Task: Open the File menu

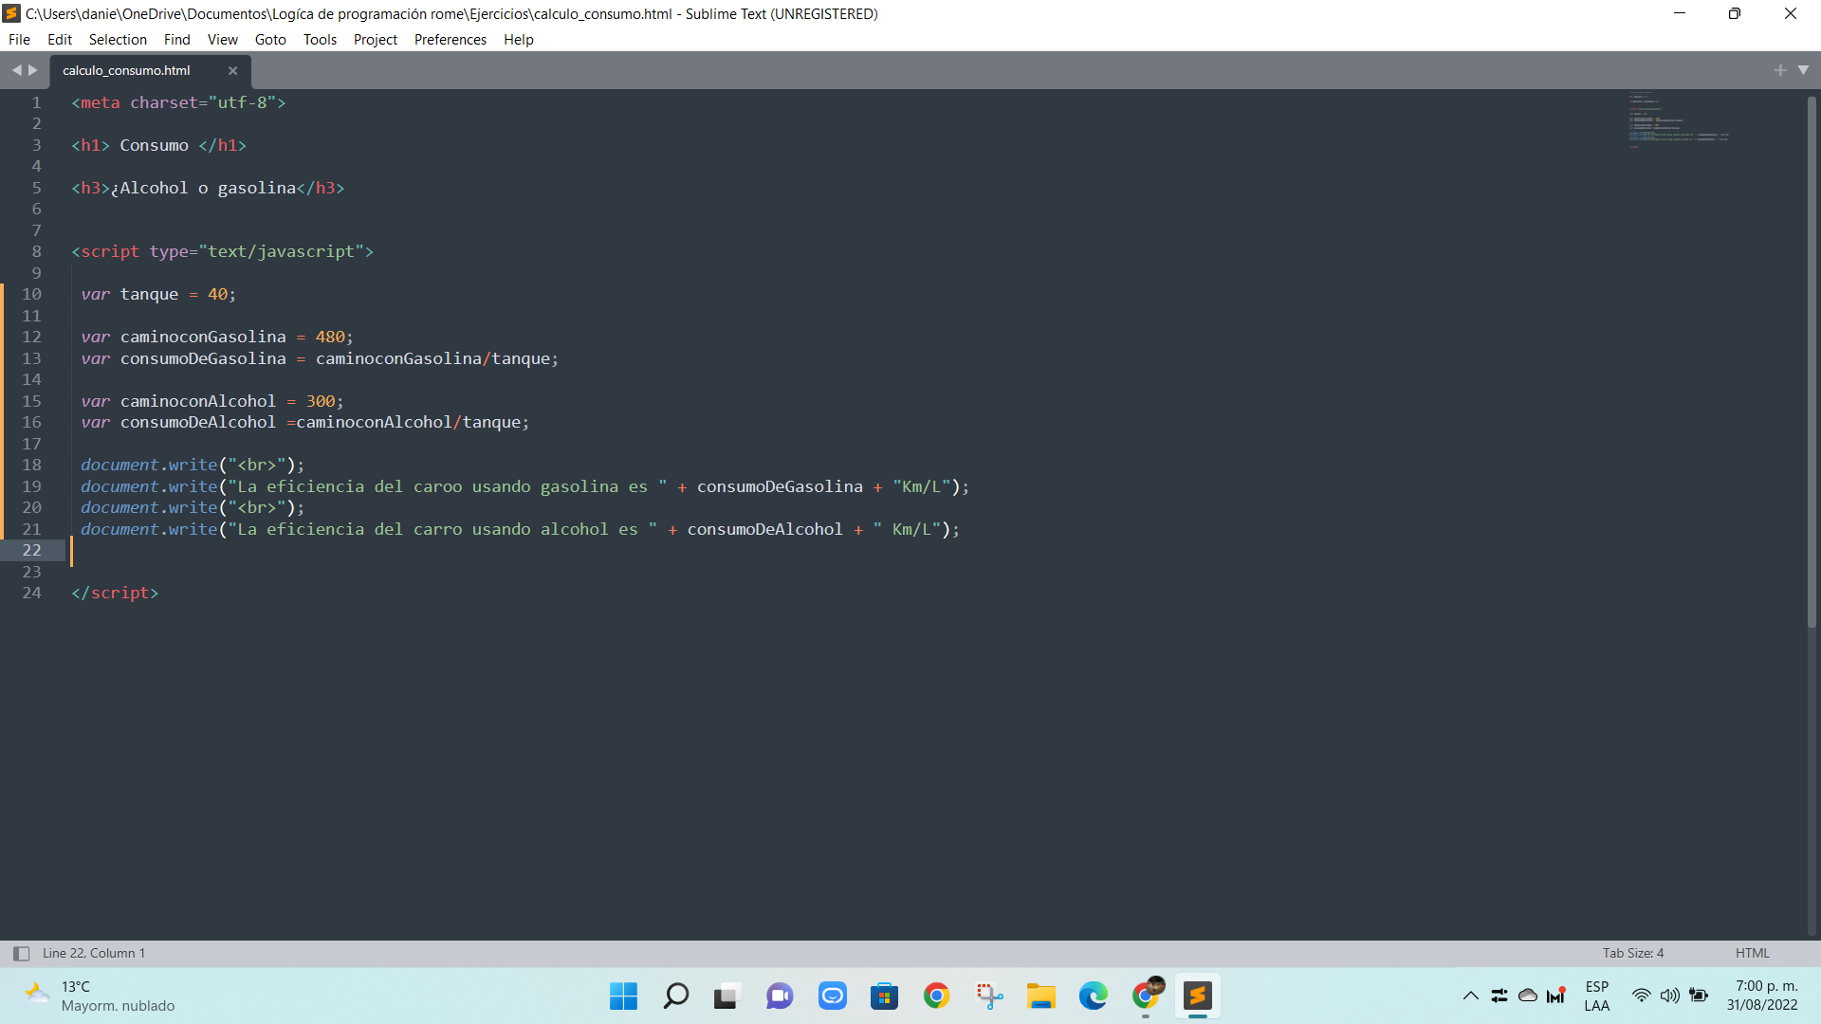Action: pos(19,40)
